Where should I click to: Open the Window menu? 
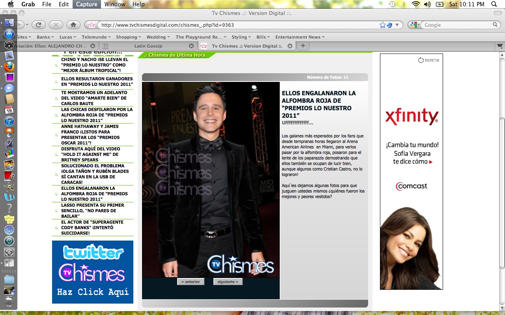click(x=115, y=4)
